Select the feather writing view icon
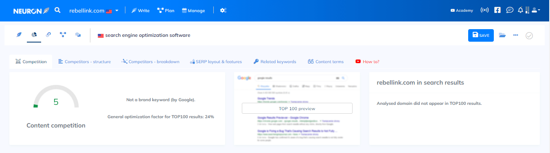Image resolution: width=550 pixels, height=153 pixels. pyautogui.click(x=19, y=35)
